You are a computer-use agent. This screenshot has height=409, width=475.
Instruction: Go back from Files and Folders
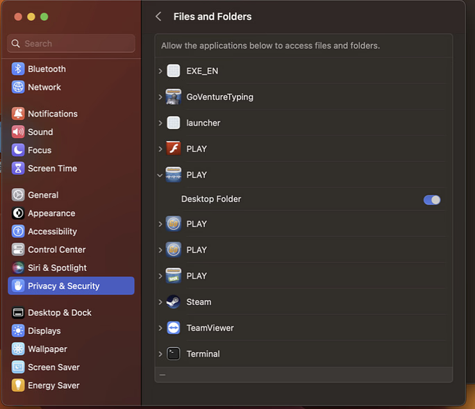coord(158,17)
